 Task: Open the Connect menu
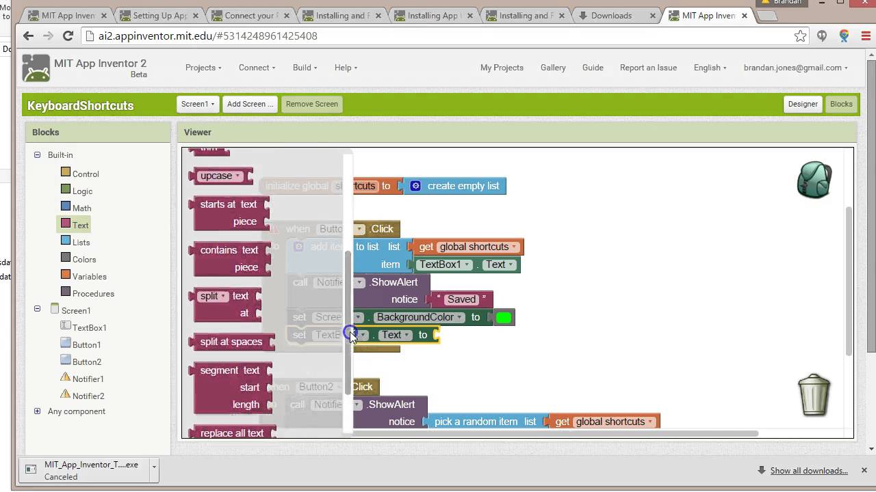[x=257, y=68]
